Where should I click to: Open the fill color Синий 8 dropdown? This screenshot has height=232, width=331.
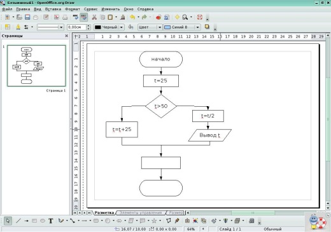pos(197,27)
